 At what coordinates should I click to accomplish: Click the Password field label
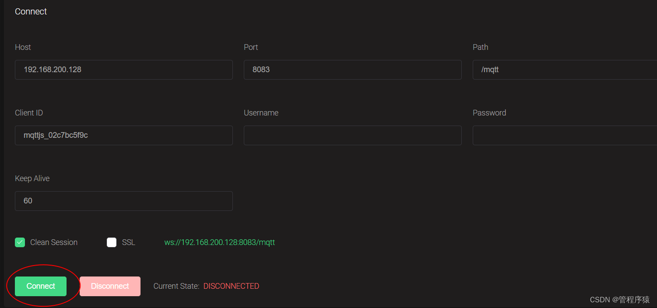(x=489, y=113)
